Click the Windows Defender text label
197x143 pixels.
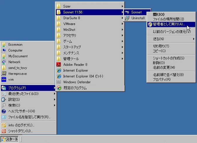(77, 82)
